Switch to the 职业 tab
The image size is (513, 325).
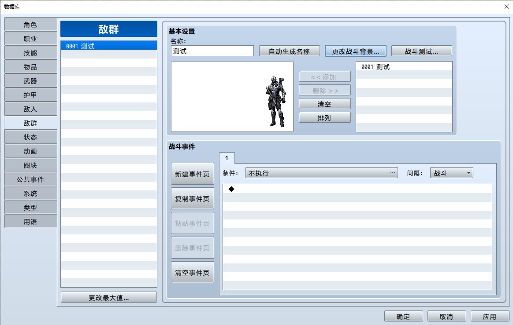tap(30, 39)
